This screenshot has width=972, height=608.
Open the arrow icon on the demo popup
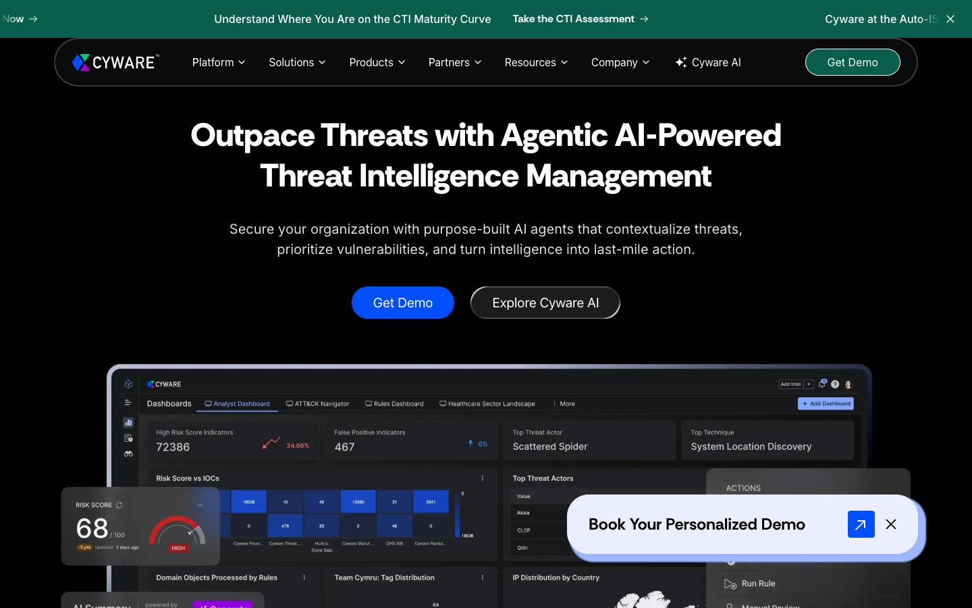[x=861, y=524]
